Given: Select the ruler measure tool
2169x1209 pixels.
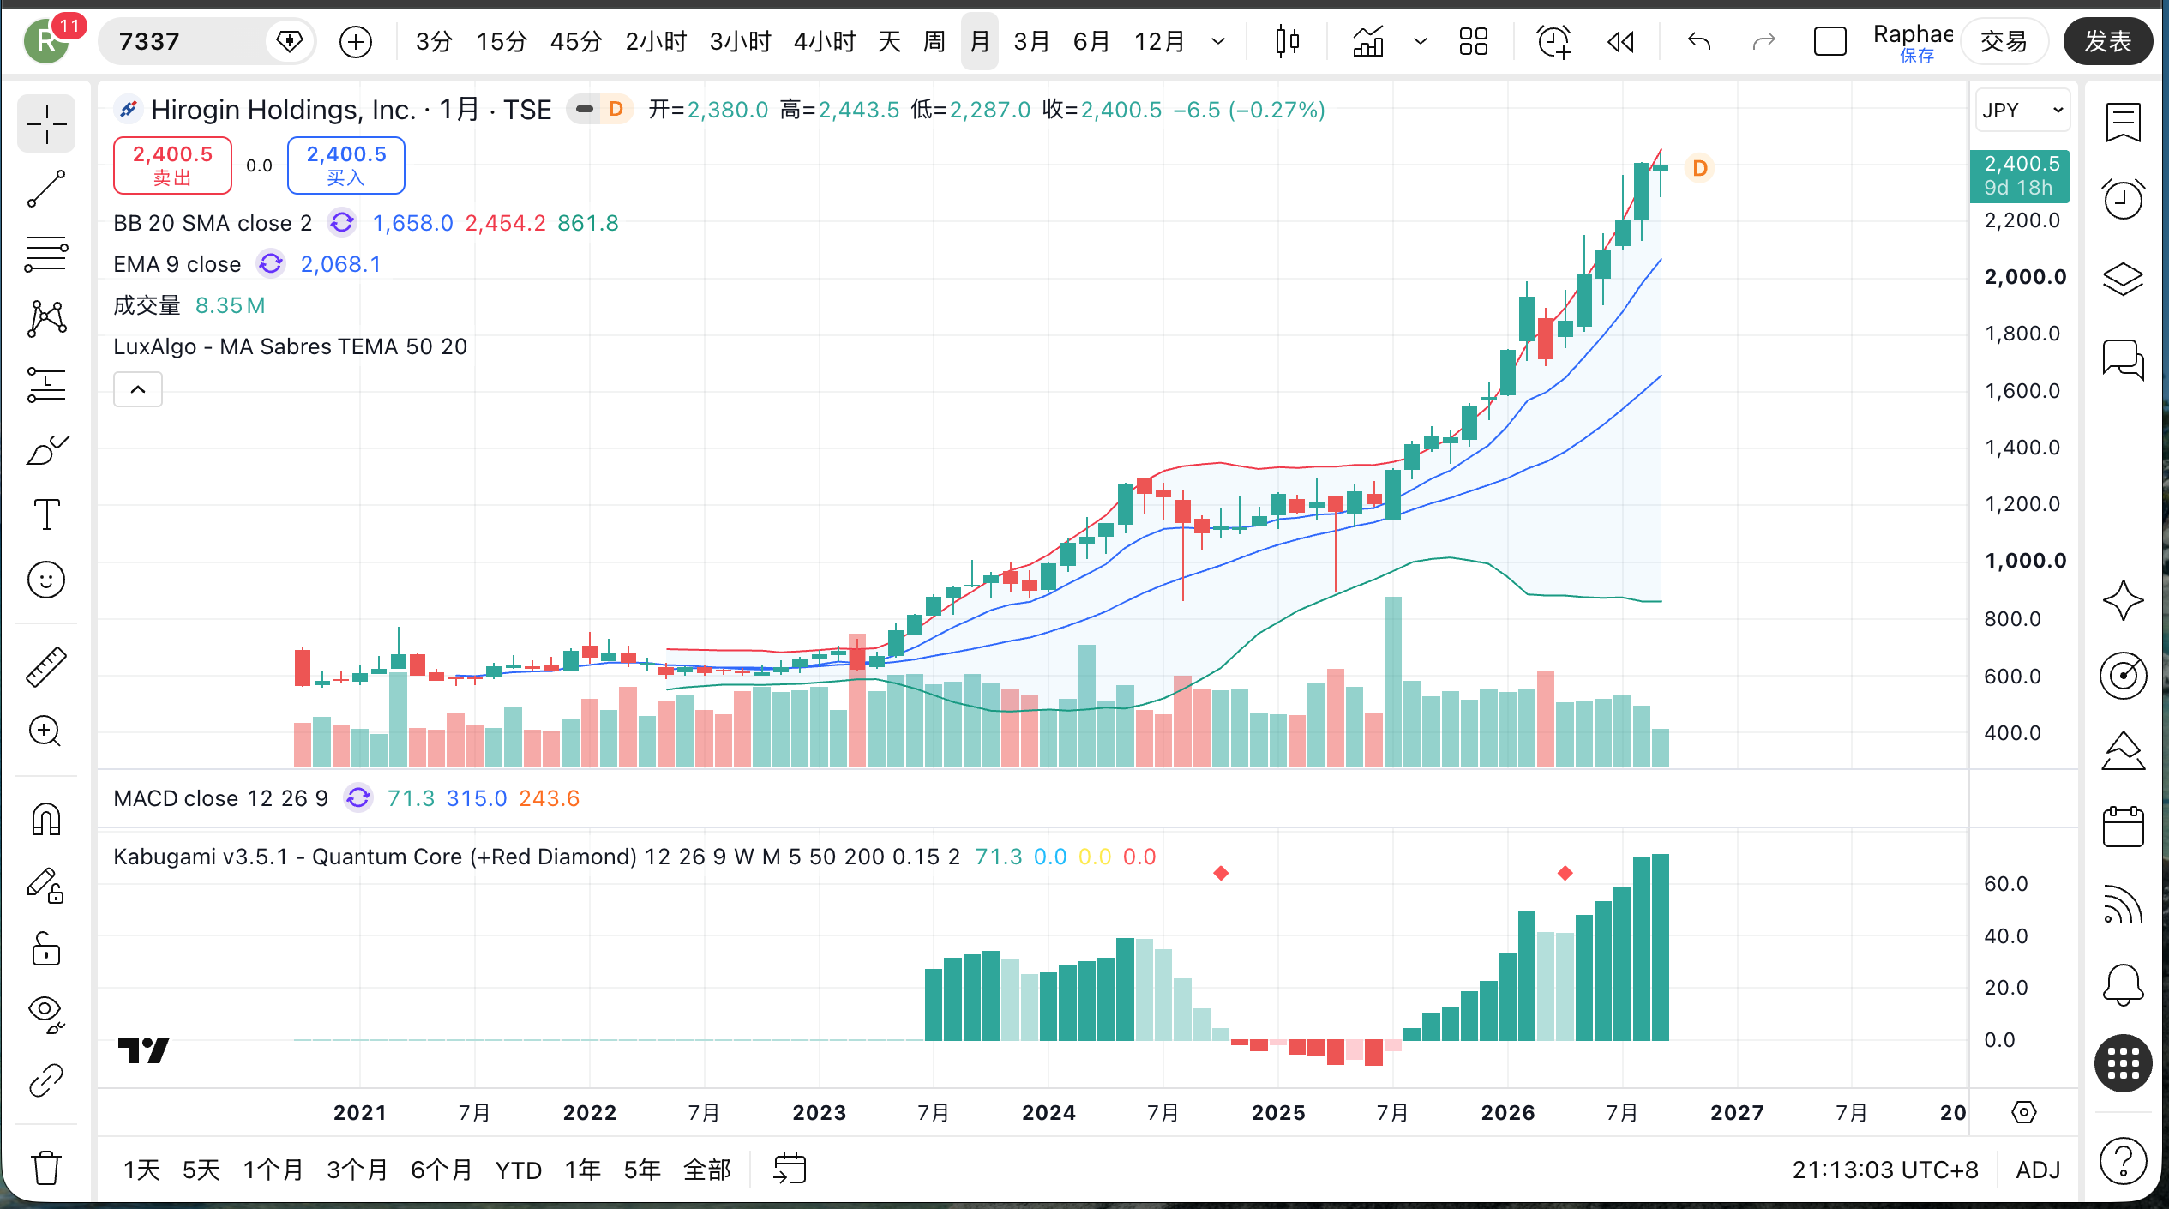Looking at the screenshot, I should 46,666.
